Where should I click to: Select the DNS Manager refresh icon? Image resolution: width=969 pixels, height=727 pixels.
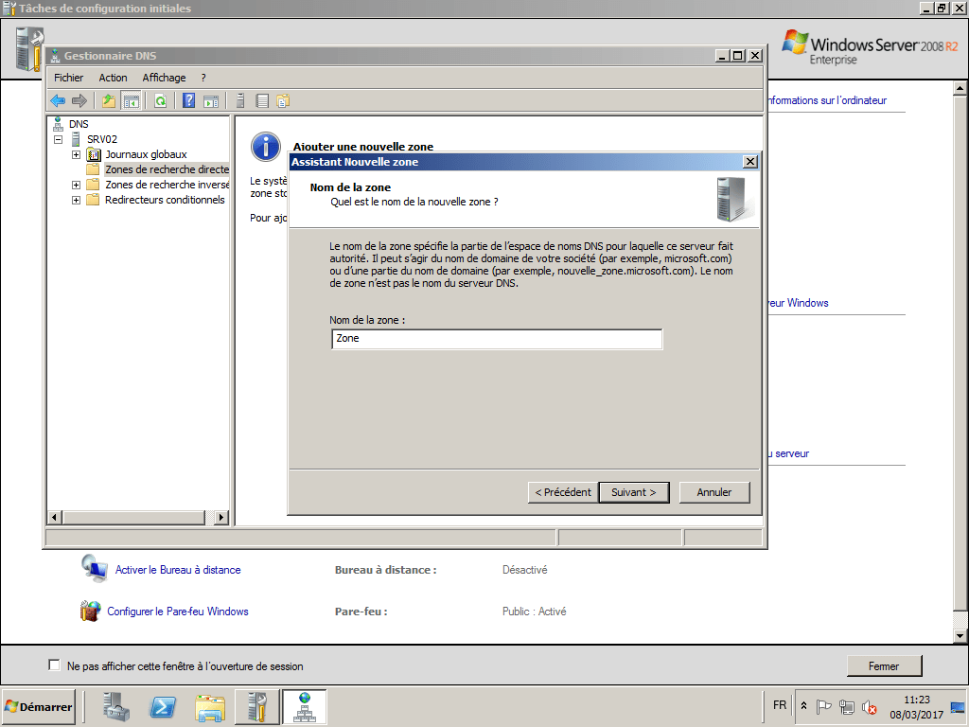point(160,100)
